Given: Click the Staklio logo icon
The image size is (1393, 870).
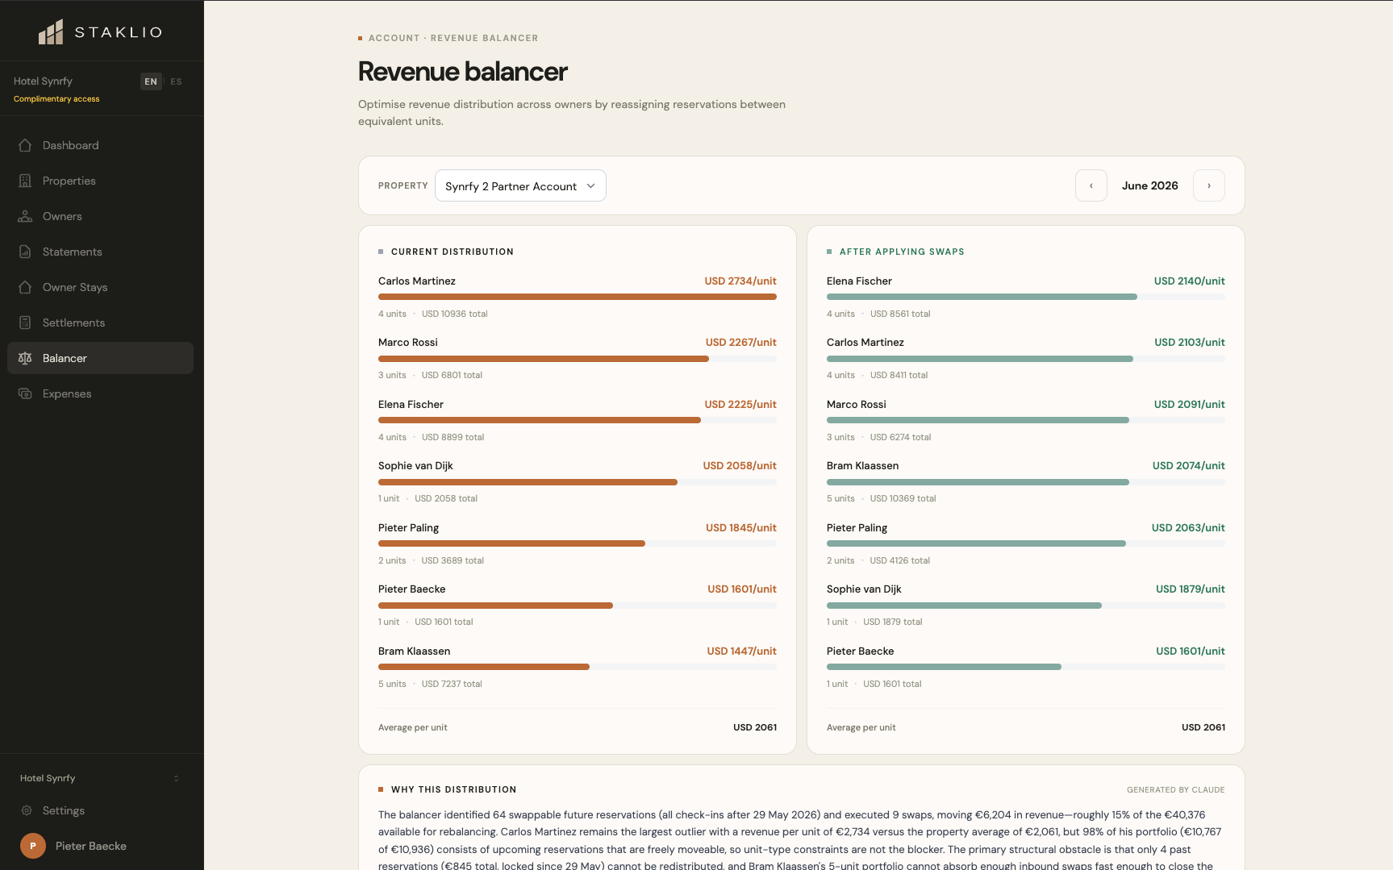Looking at the screenshot, I should 51,32.
